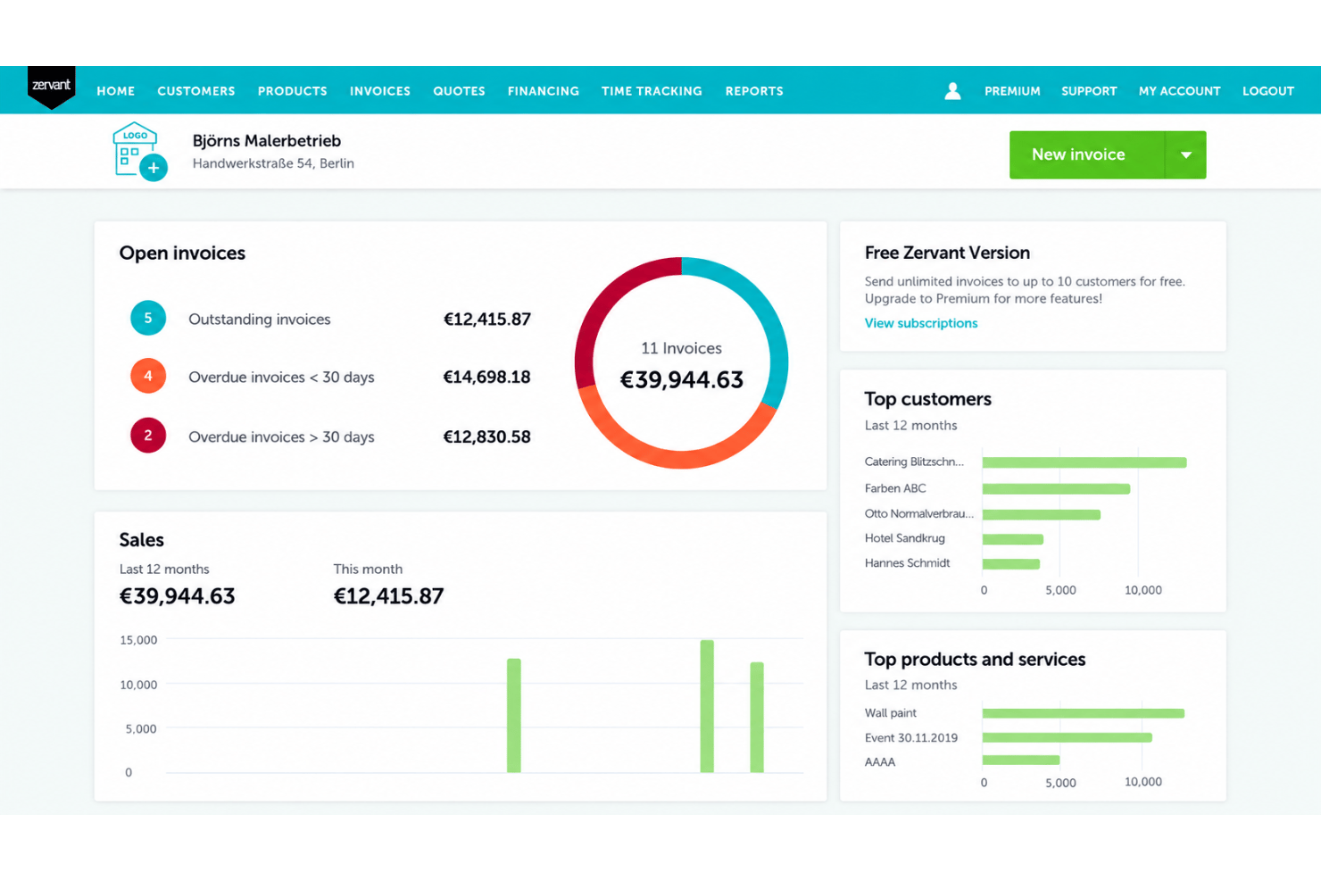Click the Farben ABC customer bar

pyautogui.click(x=1056, y=489)
